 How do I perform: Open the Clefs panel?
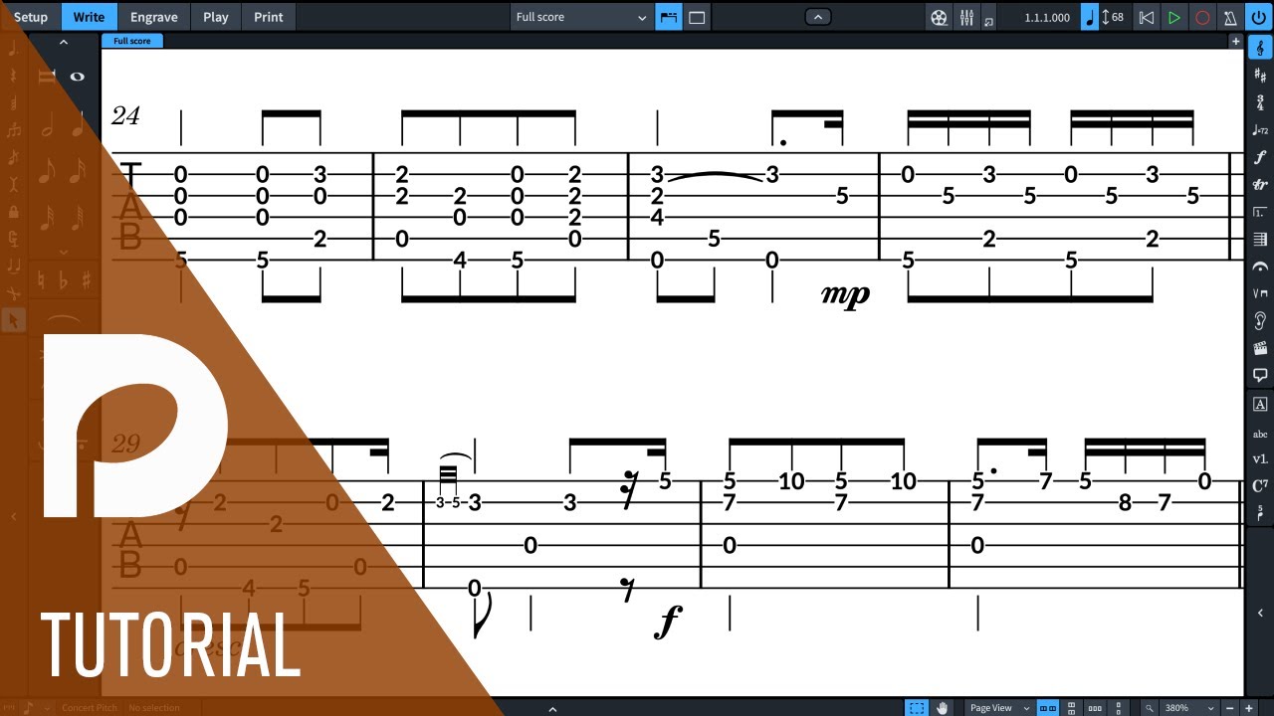click(1260, 48)
